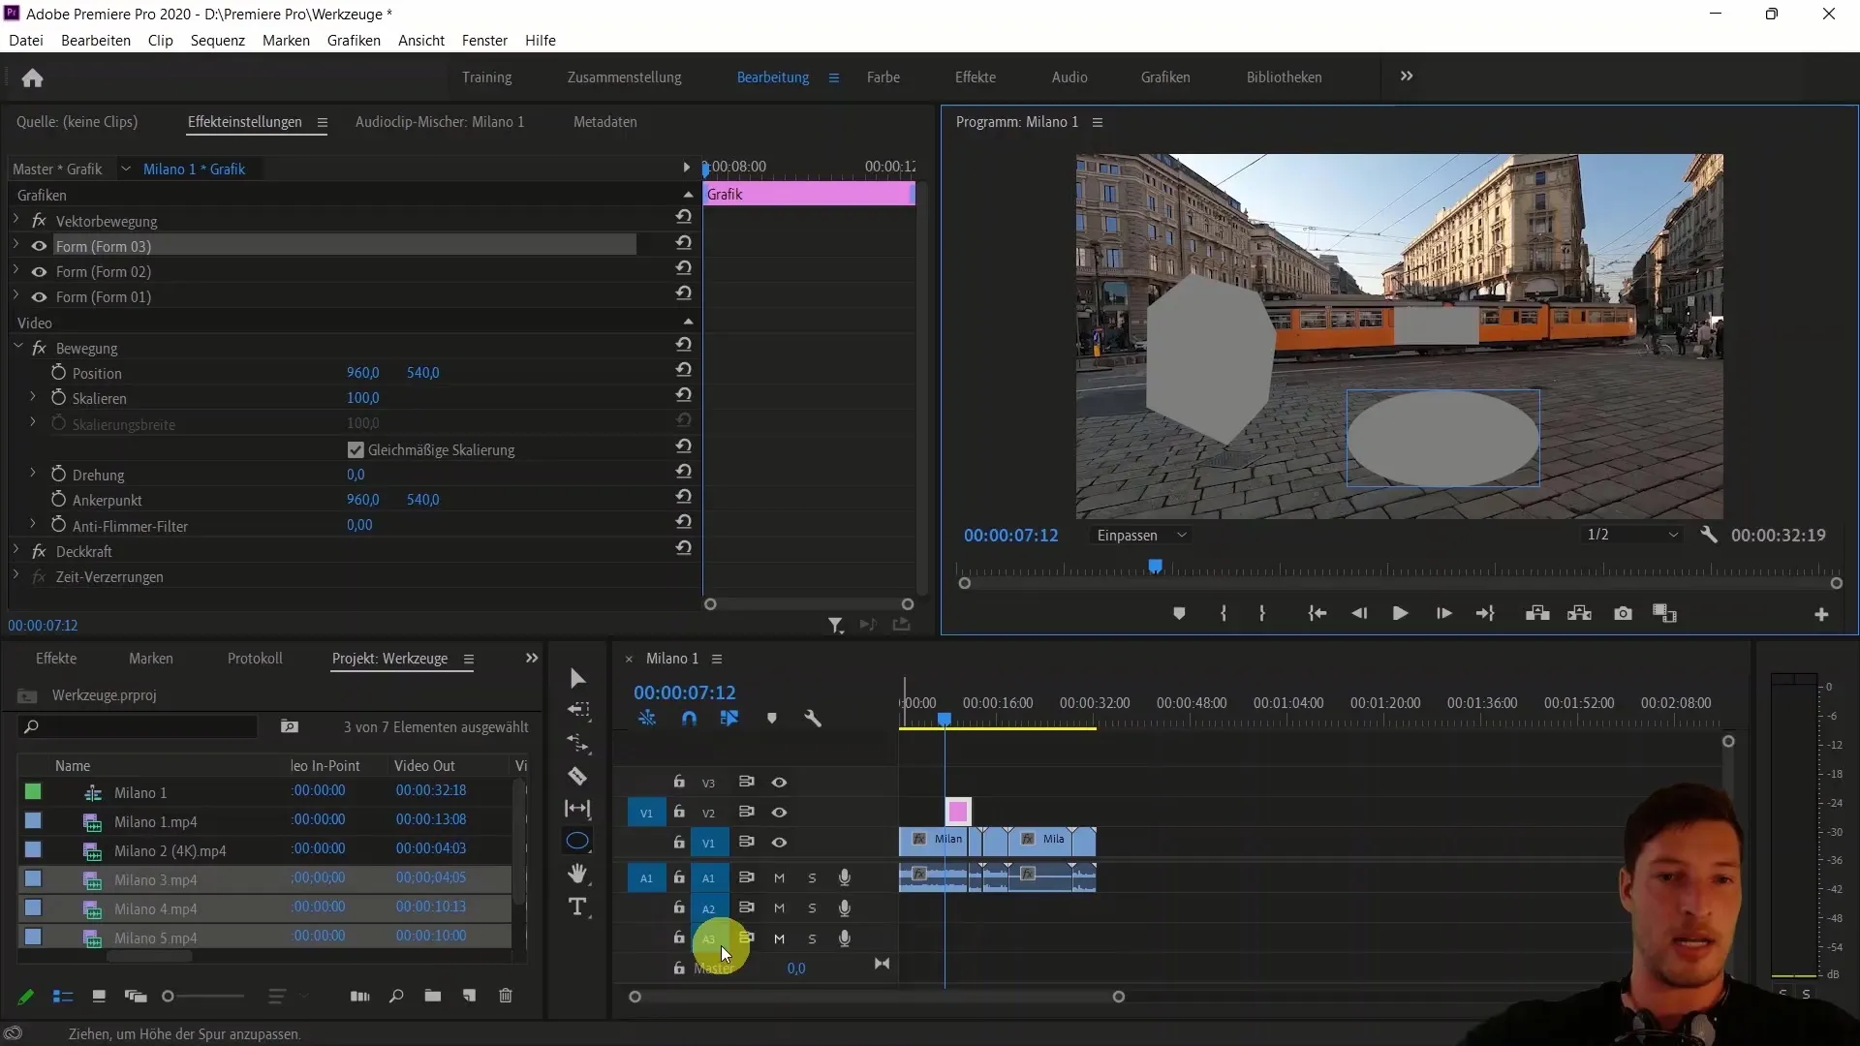Switch to Farbe workspace

tap(883, 77)
